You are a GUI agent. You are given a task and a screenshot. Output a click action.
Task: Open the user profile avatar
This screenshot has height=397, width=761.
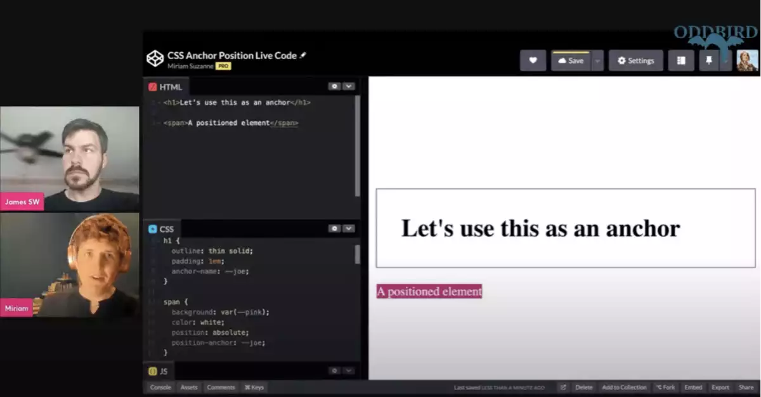tap(746, 61)
